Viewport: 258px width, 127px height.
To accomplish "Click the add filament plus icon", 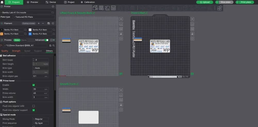I will click(39, 23).
